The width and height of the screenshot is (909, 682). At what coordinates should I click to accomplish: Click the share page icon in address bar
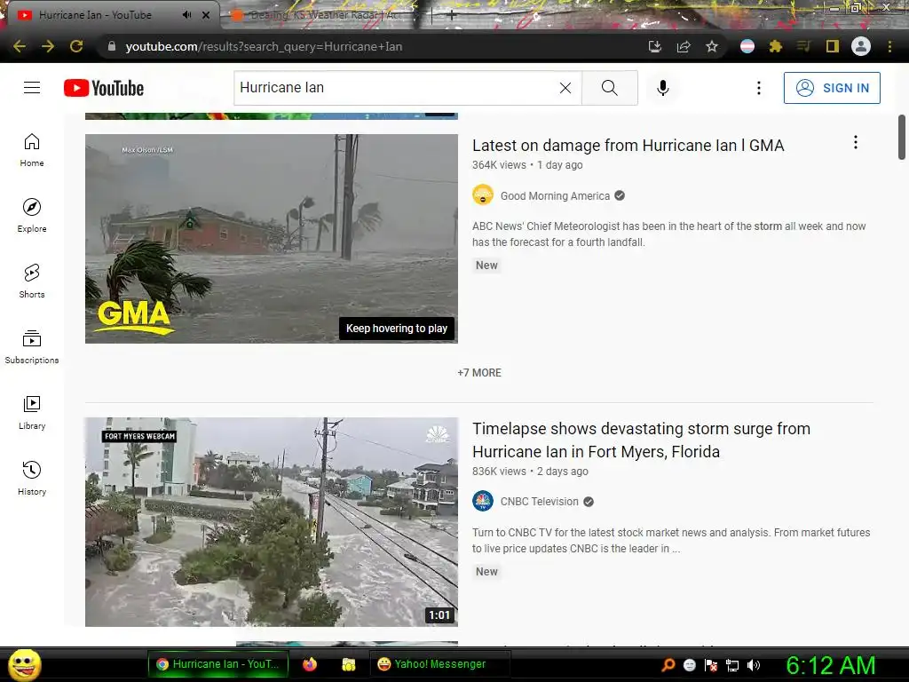click(x=684, y=46)
